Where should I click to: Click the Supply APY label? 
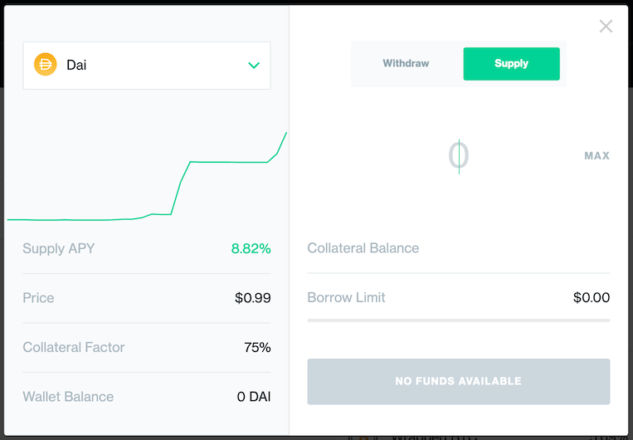(x=59, y=248)
